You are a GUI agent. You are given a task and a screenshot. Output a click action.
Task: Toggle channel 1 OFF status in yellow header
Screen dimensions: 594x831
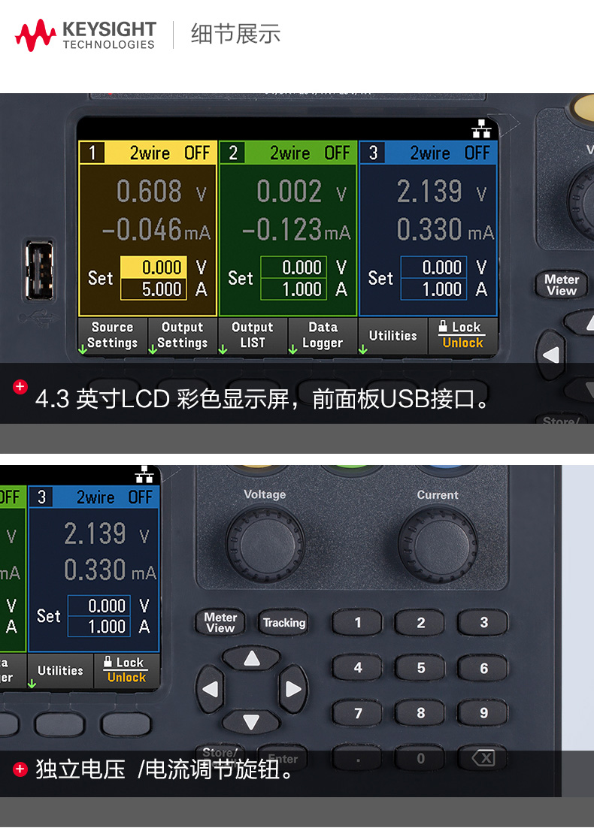tap(197, 153)
